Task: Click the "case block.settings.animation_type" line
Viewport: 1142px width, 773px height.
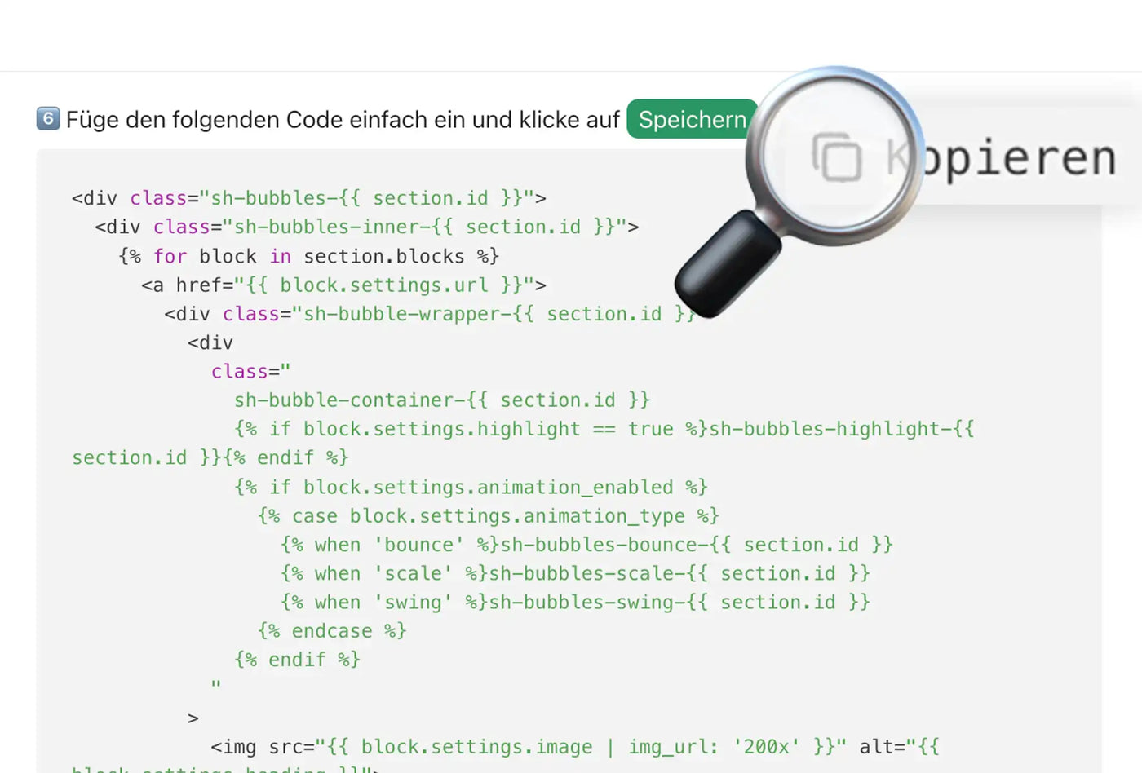Action: coord(488,516)
